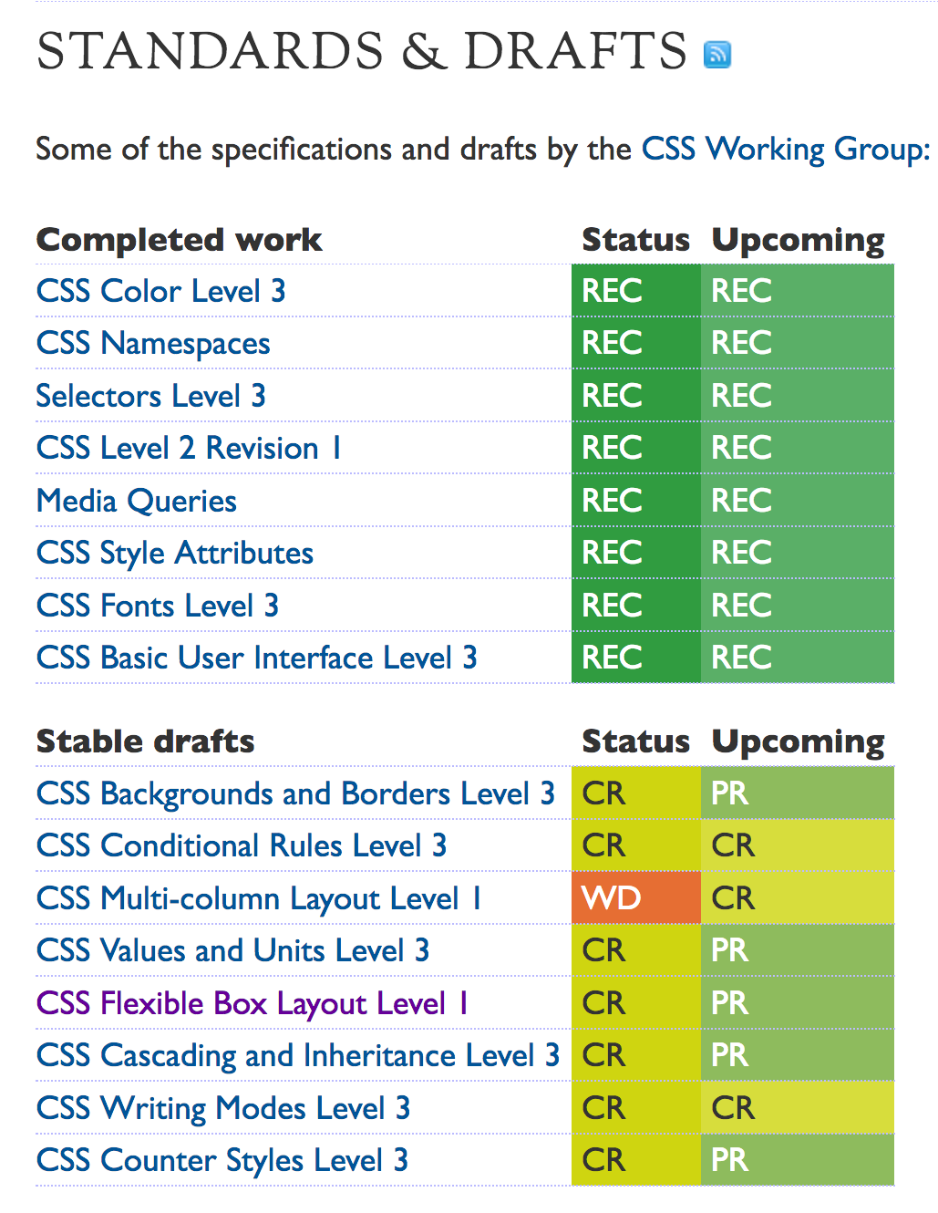Open CSS Basic User Interface Level 3

click(x=256, y=658)
